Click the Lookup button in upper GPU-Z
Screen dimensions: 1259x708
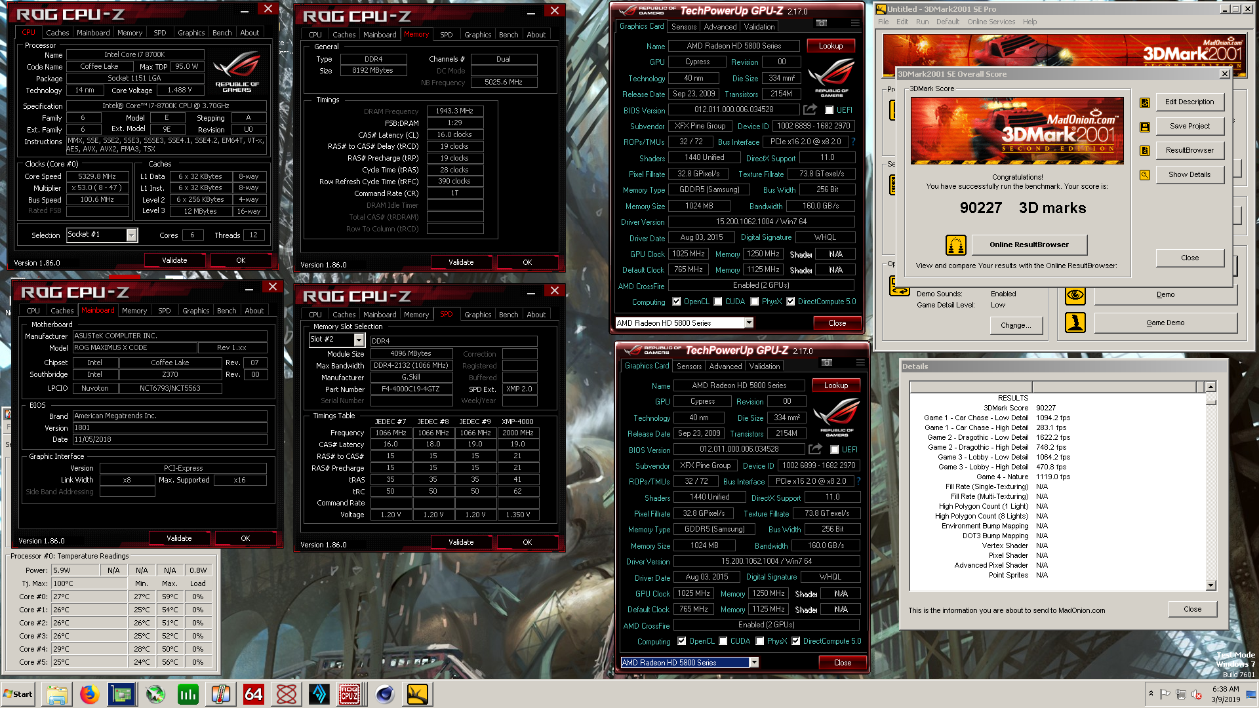tap(831, 46)
